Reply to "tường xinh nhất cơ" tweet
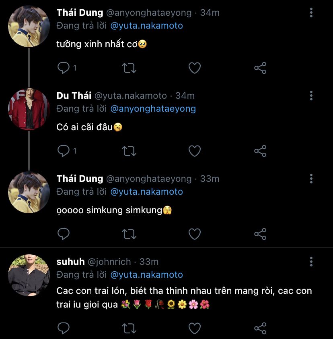Screen dimensions: 333x339 (64, 68)
